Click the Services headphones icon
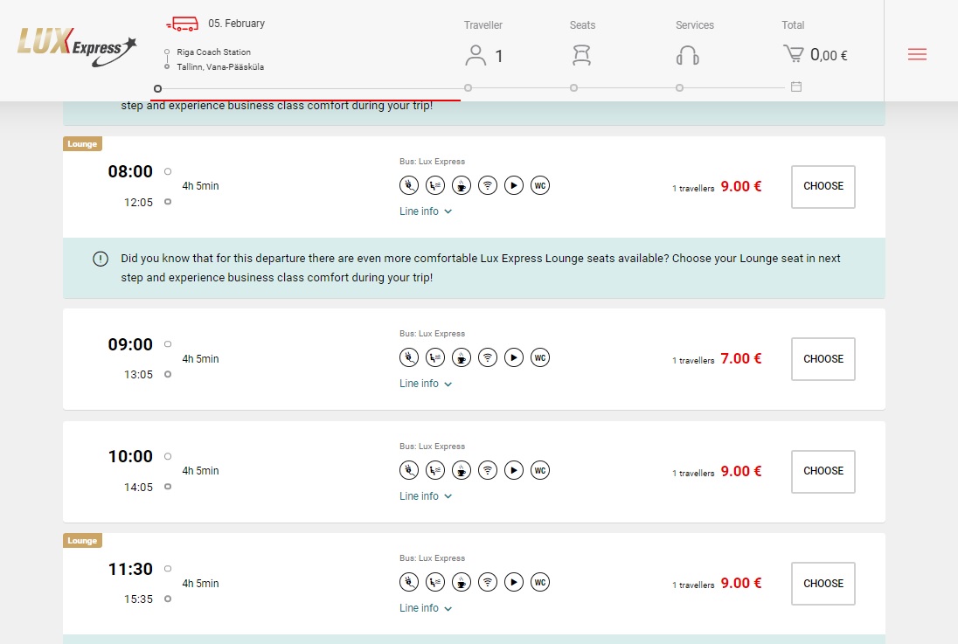Screen dimensions: 958x644 [688, 56]
